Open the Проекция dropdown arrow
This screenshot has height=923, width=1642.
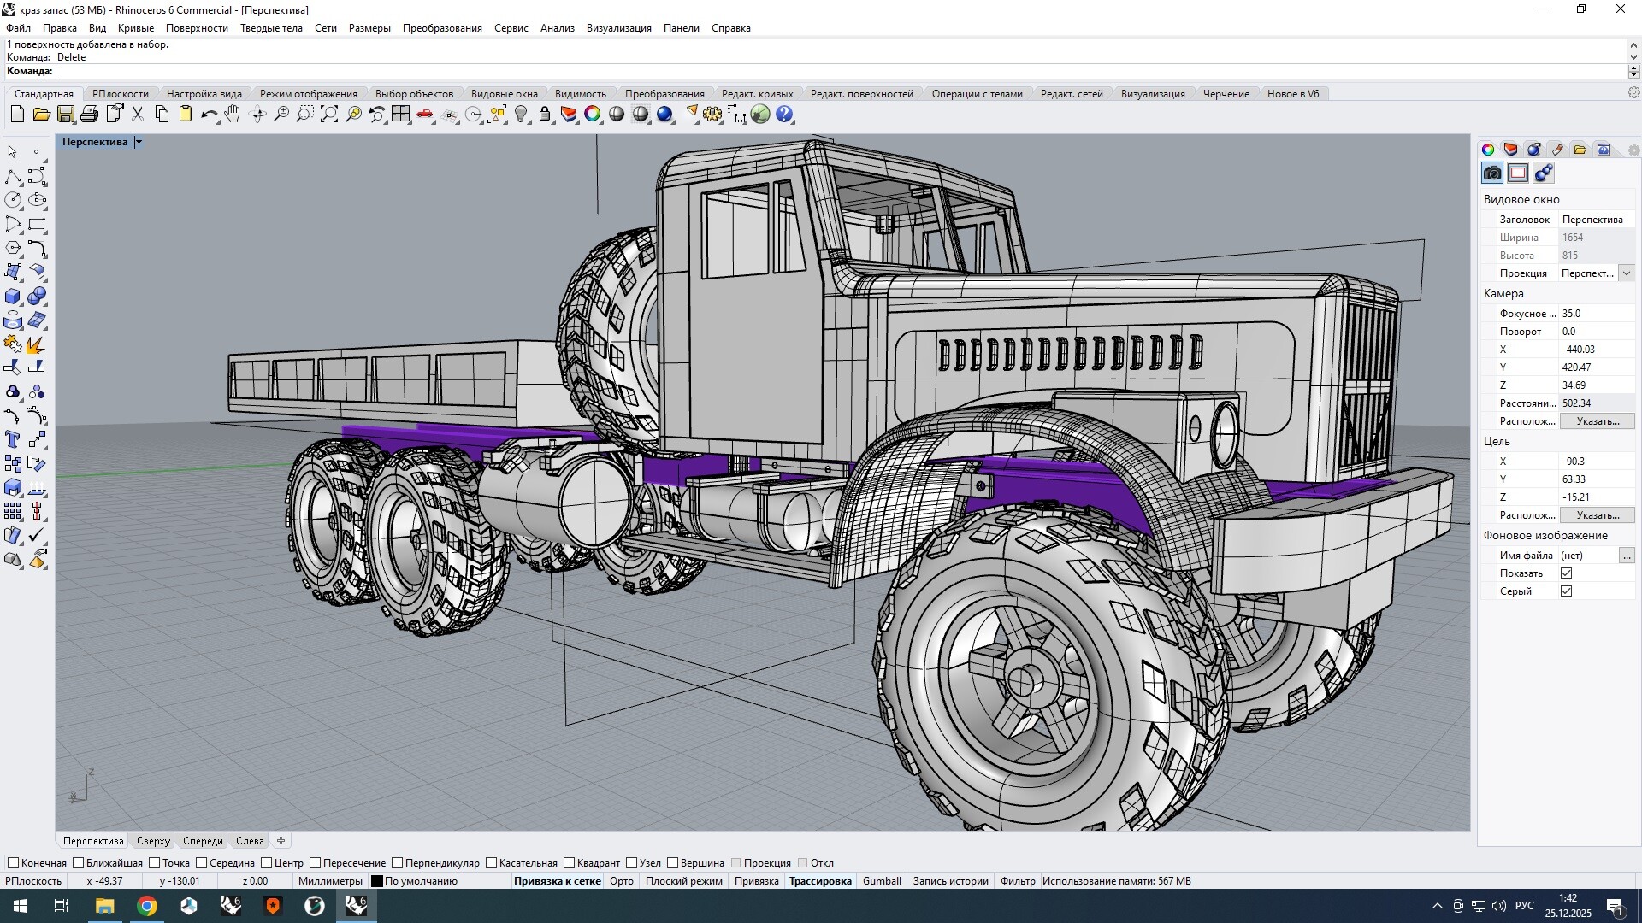click(1626, 273)
